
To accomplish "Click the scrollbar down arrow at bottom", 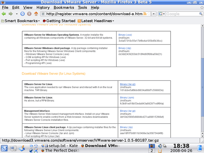I will (x=203, y=136).
